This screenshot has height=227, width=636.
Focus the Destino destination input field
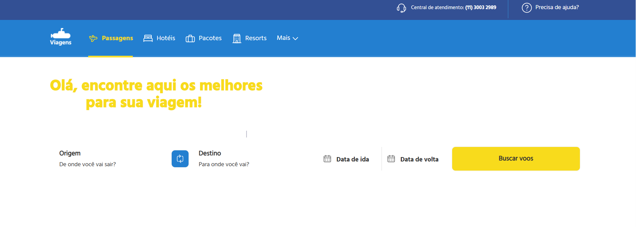coord(224,164)
